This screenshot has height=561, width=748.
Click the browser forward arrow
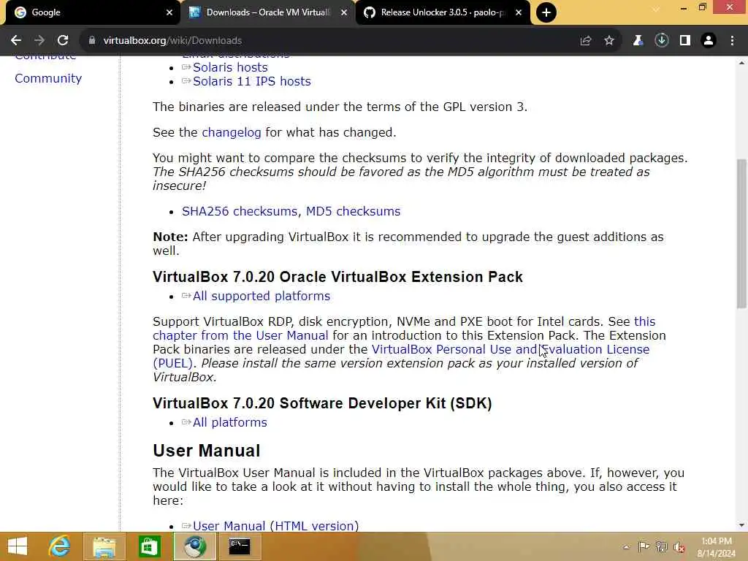click(x=39, y=41)
